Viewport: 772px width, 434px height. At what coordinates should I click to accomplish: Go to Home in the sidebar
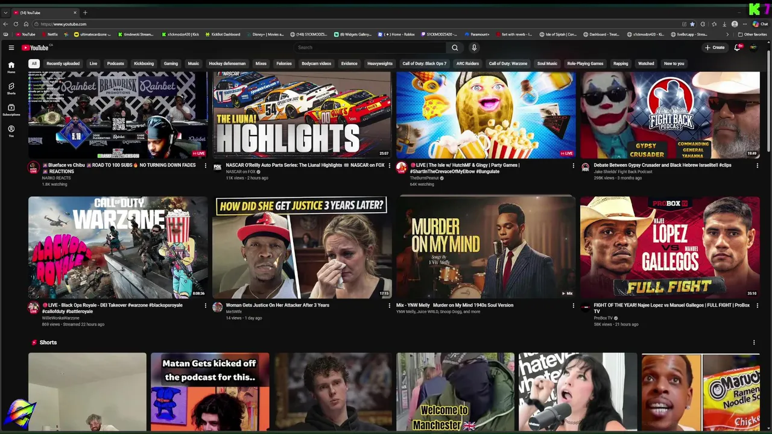coord(11,67)
